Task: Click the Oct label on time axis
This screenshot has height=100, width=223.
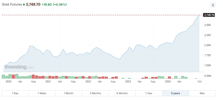Action: coord(200,81)
